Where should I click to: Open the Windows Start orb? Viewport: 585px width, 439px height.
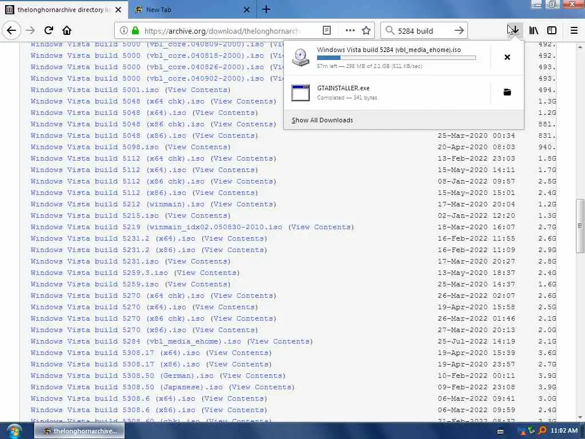tap(14, 432)
